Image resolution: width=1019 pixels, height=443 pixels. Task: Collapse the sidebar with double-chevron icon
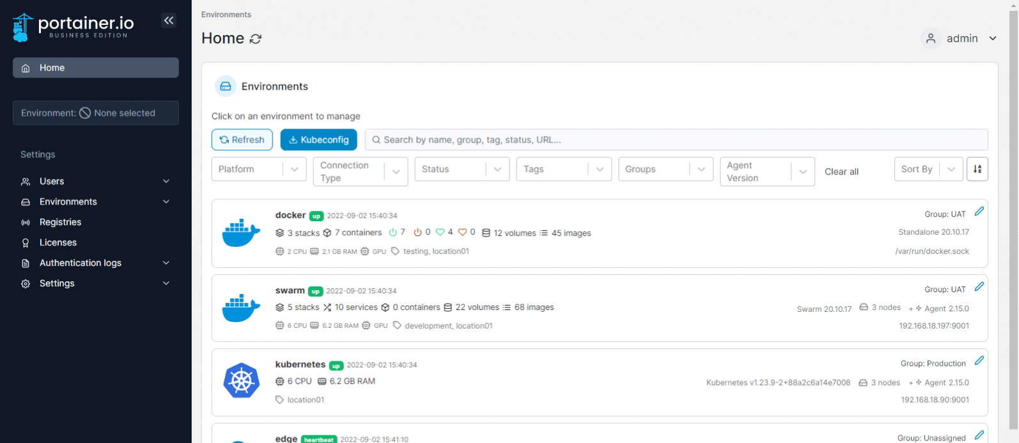[168, 20]
